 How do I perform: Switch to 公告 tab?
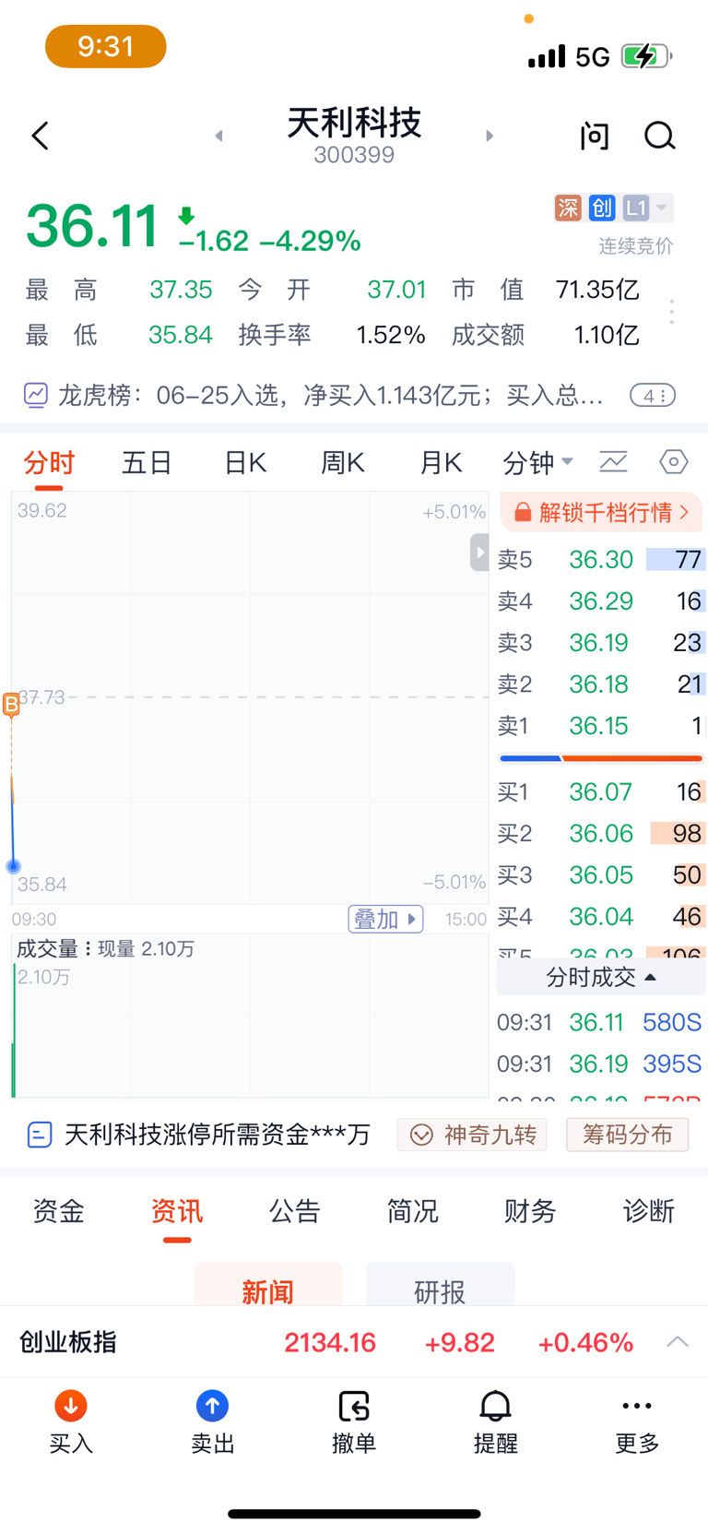[x=295, y=1210]
